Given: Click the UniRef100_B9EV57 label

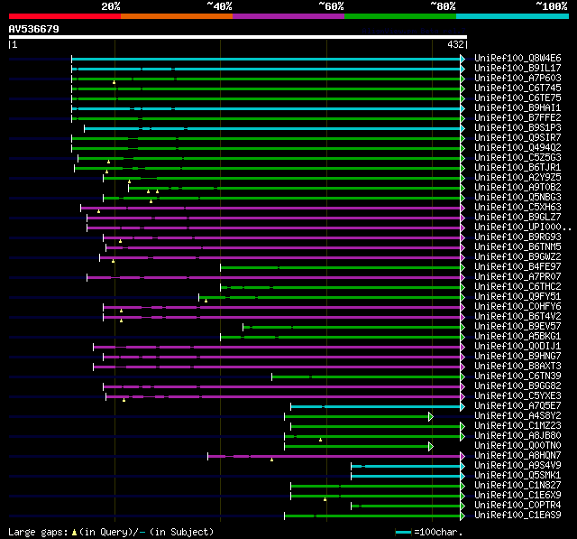Looking at the screenshot, I should tap(517, 327).
